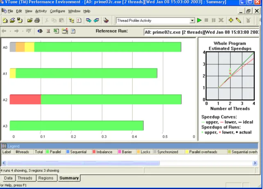Click the Open Project icon with blue document
Image resolution: width=263 pixels, height=189 pixels.
12,21
